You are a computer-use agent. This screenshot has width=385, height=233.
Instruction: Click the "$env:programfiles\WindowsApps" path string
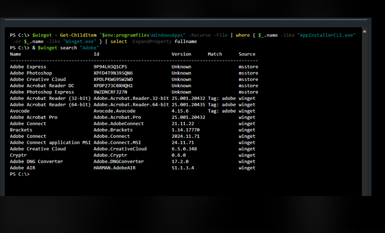click(x=143, y=35)
